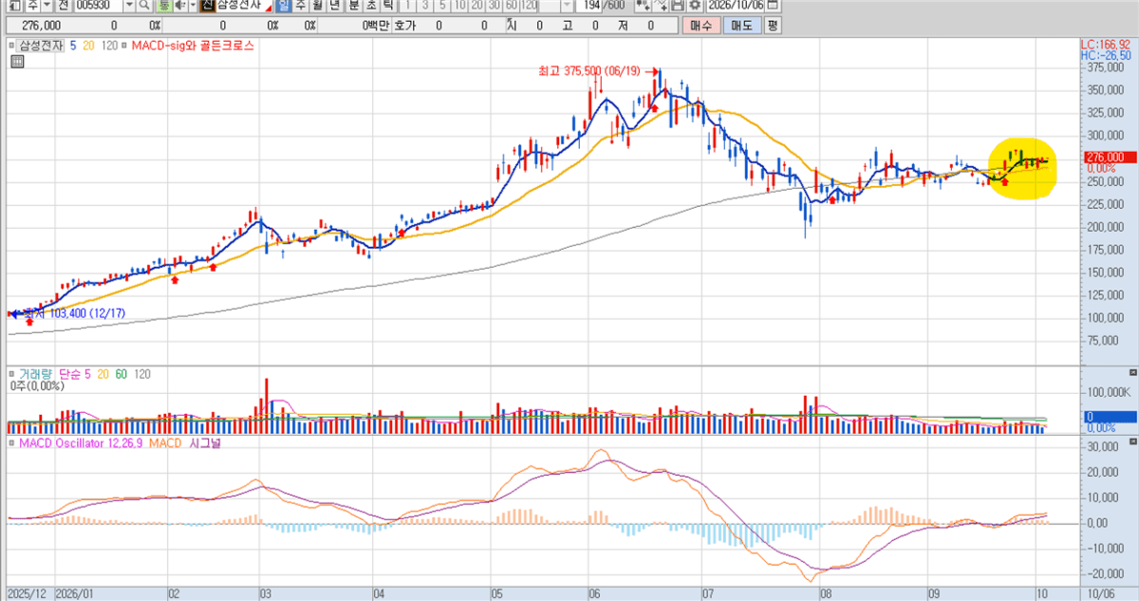The height and width of the screenshot is (601, 1139).
Task: Choose the 60 interval button
Action: pyautogui.click(x=512, y=6)
